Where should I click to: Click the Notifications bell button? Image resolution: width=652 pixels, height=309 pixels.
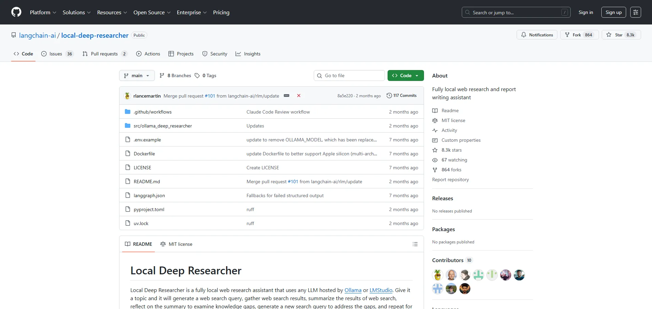537,35
